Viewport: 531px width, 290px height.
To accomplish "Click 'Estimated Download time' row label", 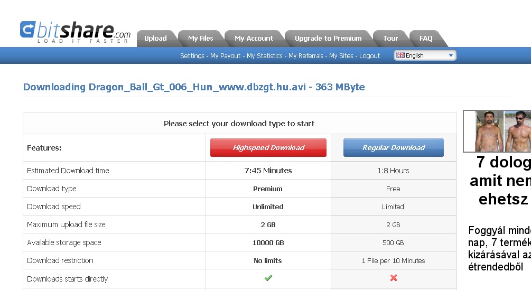I will pos(68,171).
